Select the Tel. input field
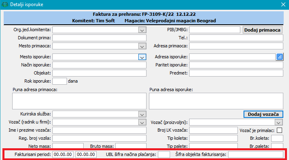 pyautogui.click(x=236, y=38)
